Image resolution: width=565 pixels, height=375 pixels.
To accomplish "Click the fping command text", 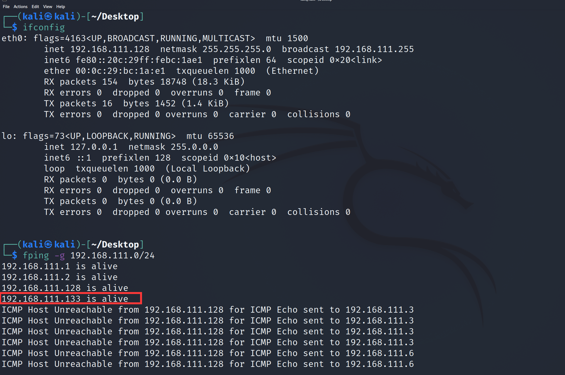I will (36, 255).
